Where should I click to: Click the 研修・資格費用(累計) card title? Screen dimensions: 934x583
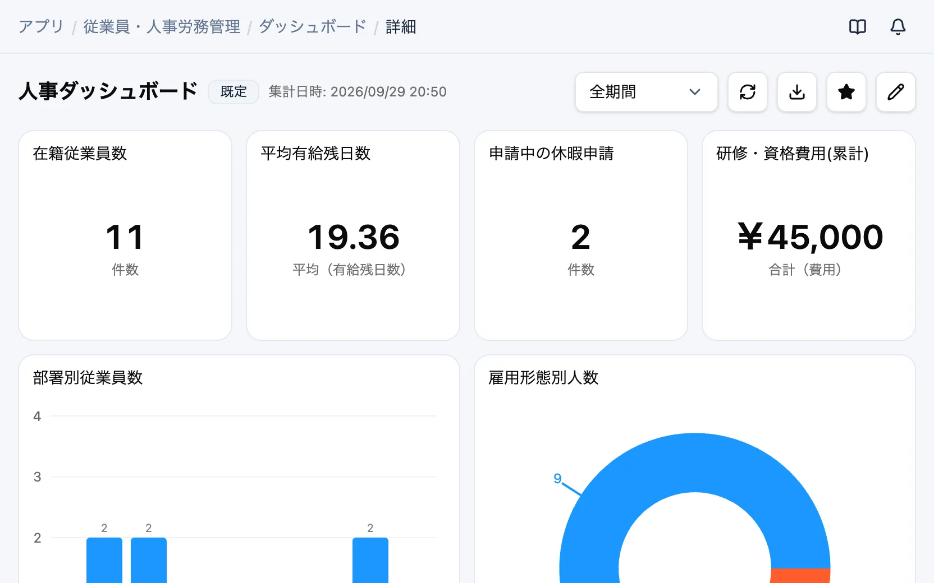click(793, 154)
